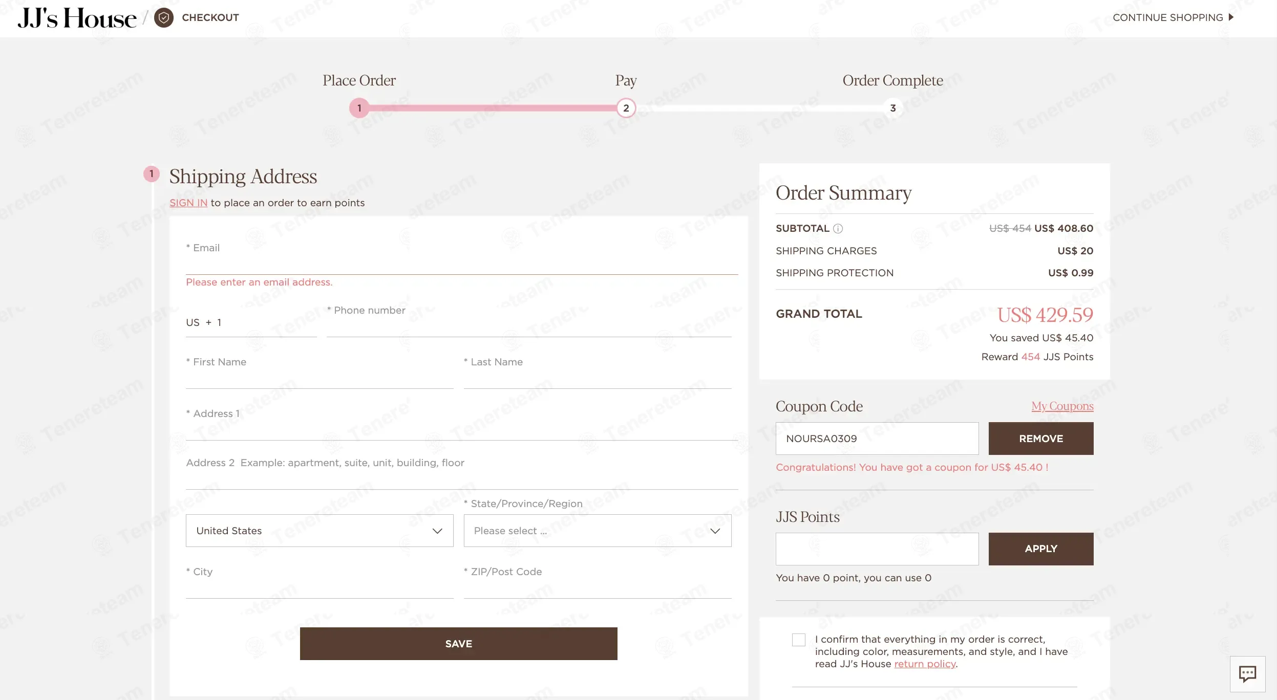The image size is (1277, 700).
Task: Click the step 3 Order Complete marker
Action: pos(892,108)
